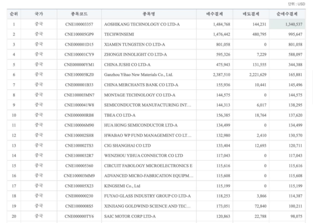Click the 종목명 column header
Screen dimensions: 313x223
click(x=149, y=14)
